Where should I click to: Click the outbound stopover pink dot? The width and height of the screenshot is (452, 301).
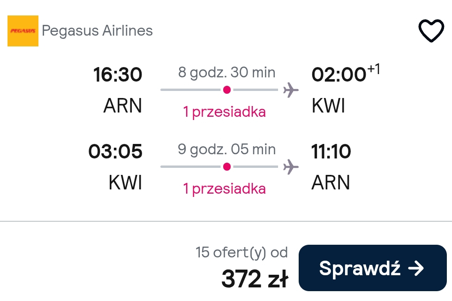pos(227,90)
